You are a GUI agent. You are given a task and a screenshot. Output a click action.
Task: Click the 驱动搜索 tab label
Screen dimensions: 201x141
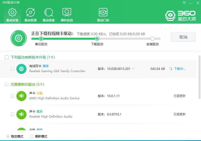pos(49,20)
